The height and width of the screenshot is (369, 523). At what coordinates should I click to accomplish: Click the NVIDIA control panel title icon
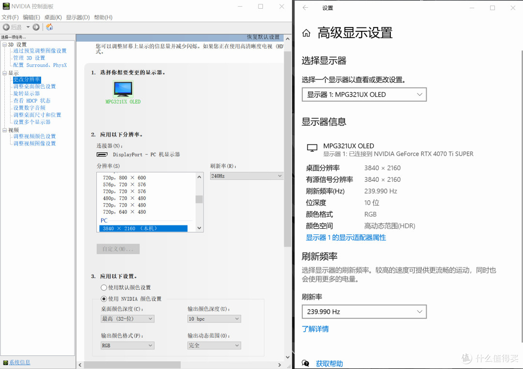point(6,6)
